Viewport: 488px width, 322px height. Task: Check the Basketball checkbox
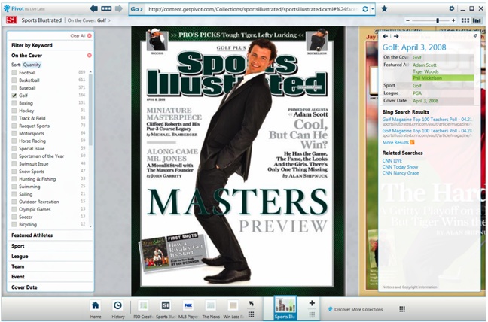click(x=14, y=80)
